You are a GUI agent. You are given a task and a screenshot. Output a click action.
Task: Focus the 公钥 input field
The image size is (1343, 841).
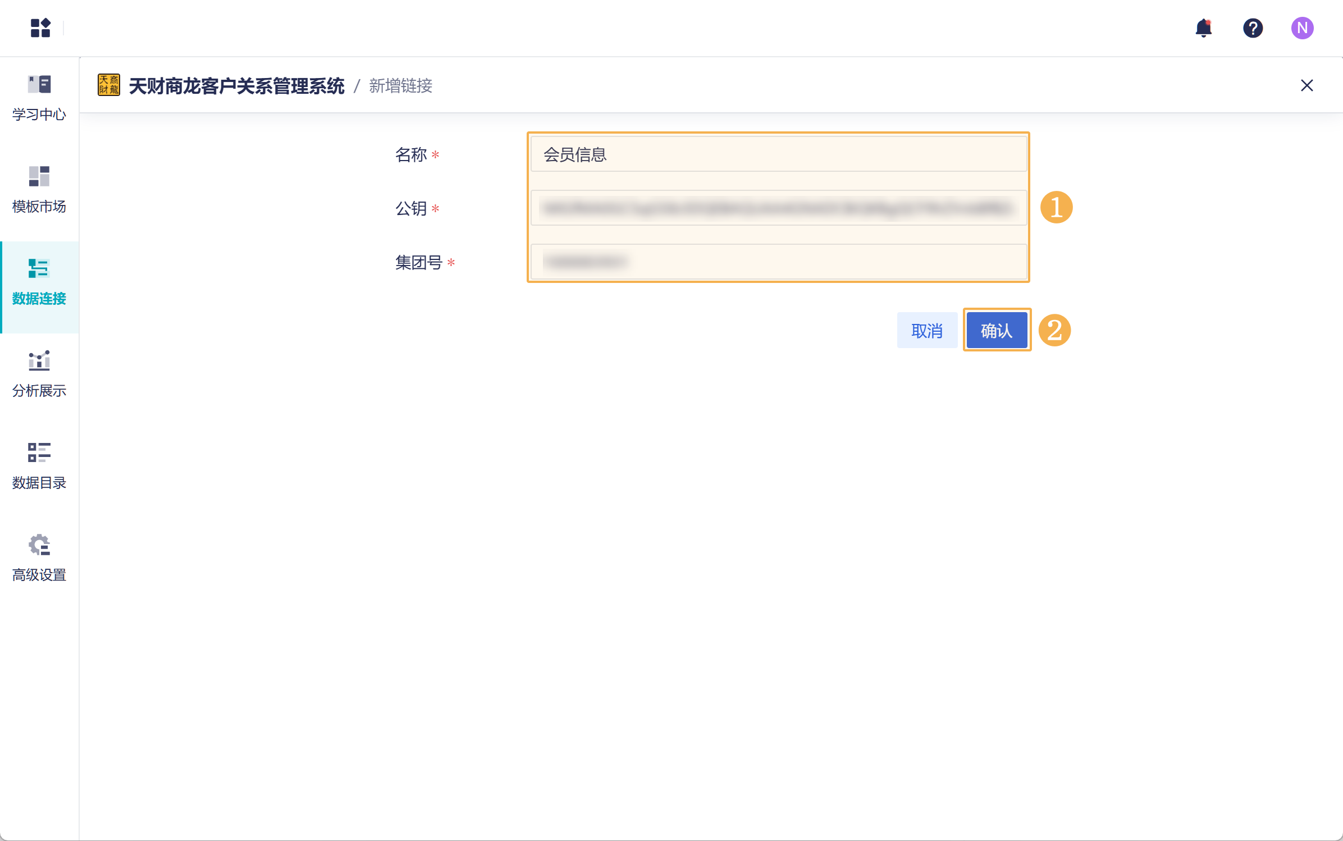(778, 208)
